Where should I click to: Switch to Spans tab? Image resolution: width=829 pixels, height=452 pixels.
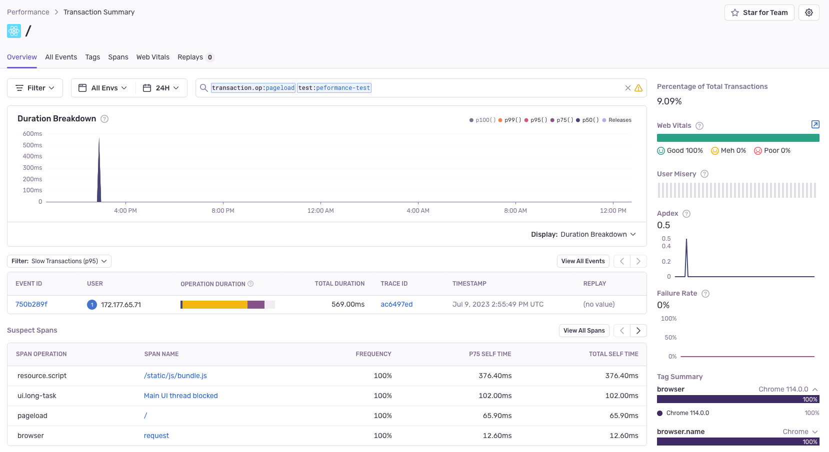[x=118, y=57]
